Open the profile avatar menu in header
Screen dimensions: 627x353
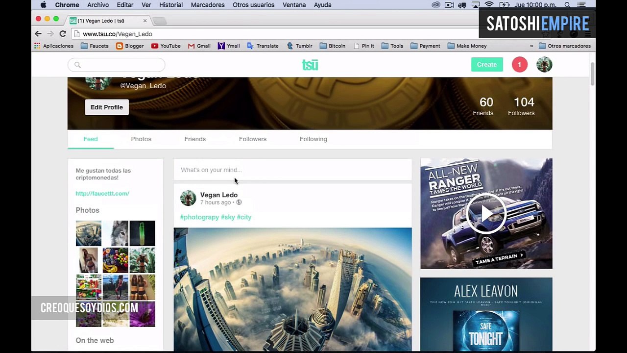[544, 65]
